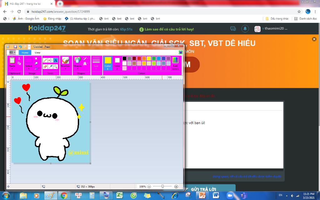Open the Aikatsu tập 1 bookmark
Image resolution: width=320 pixels, height=200 pixels.
[80, 18]
